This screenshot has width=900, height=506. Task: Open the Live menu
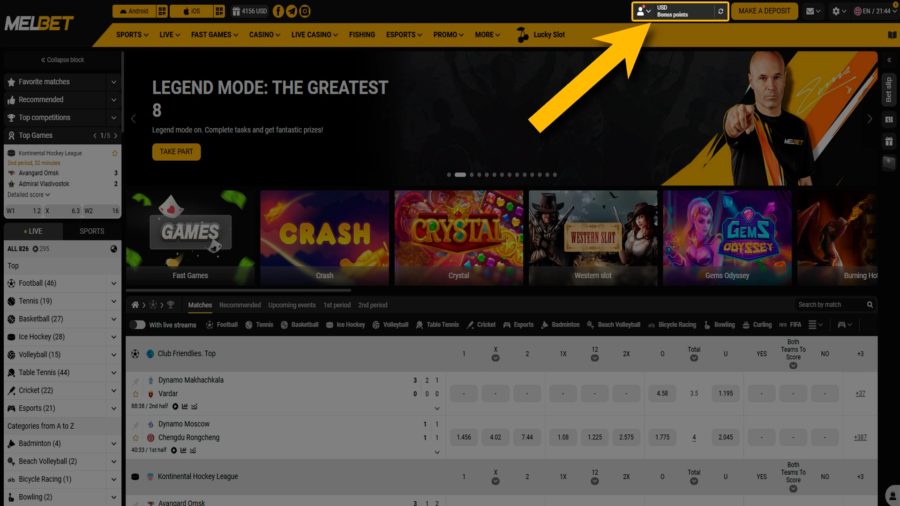pyautogui.click(x=170, y=35)
